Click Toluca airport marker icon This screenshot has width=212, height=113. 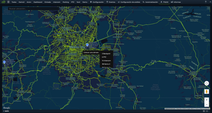click(x=4, y=62)
